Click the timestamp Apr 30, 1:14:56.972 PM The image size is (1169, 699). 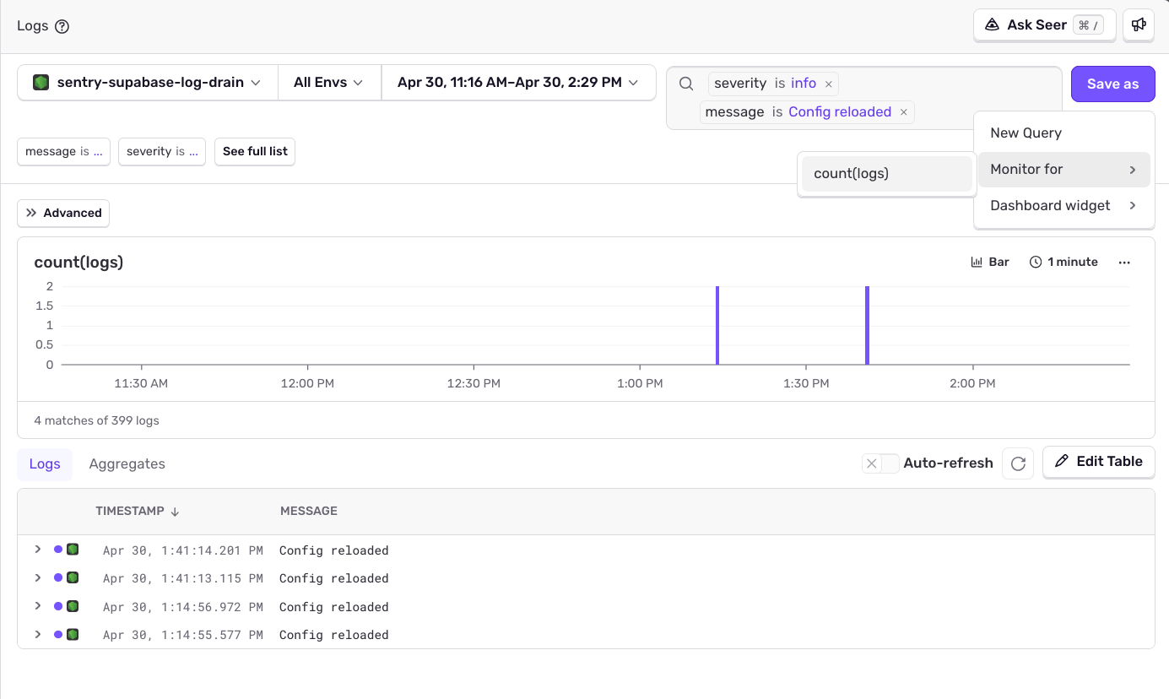(x=183, y=607)
